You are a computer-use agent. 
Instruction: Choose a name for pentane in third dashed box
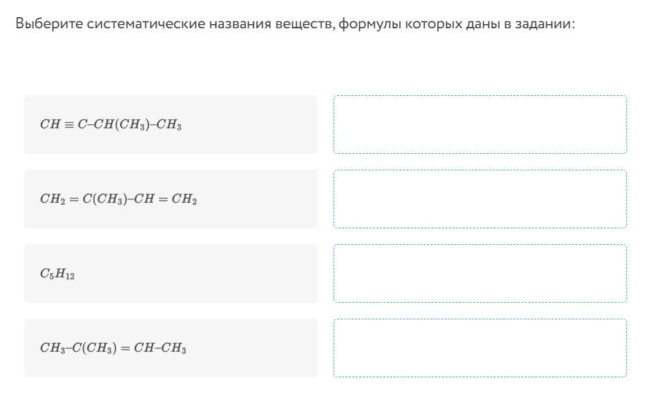pos(480,273)
